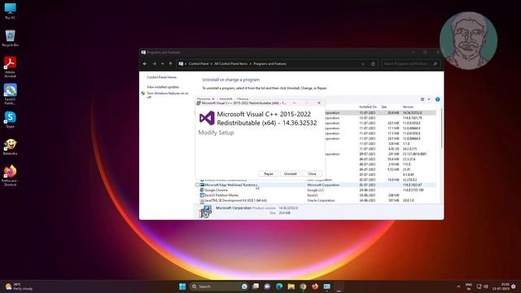Select EaseUS Partition Master in program list
The height and width of the screenshot is (293, 521).
point(316,195)
